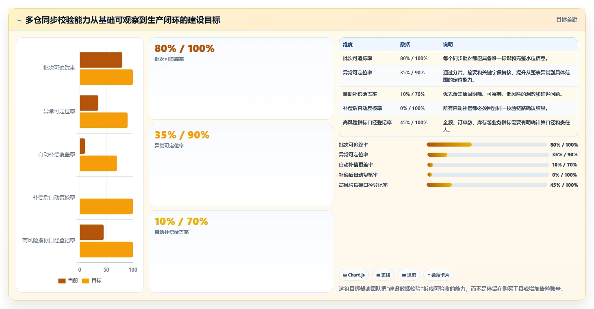The image size is (594, 309).
Task: Click 批次可追踪率 progress bar
Action: [x=487, y=145]
